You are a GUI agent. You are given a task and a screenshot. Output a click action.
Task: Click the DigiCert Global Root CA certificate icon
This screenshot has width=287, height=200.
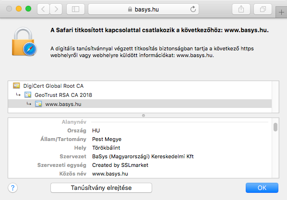pyautogui.click(x=16, y=86)
